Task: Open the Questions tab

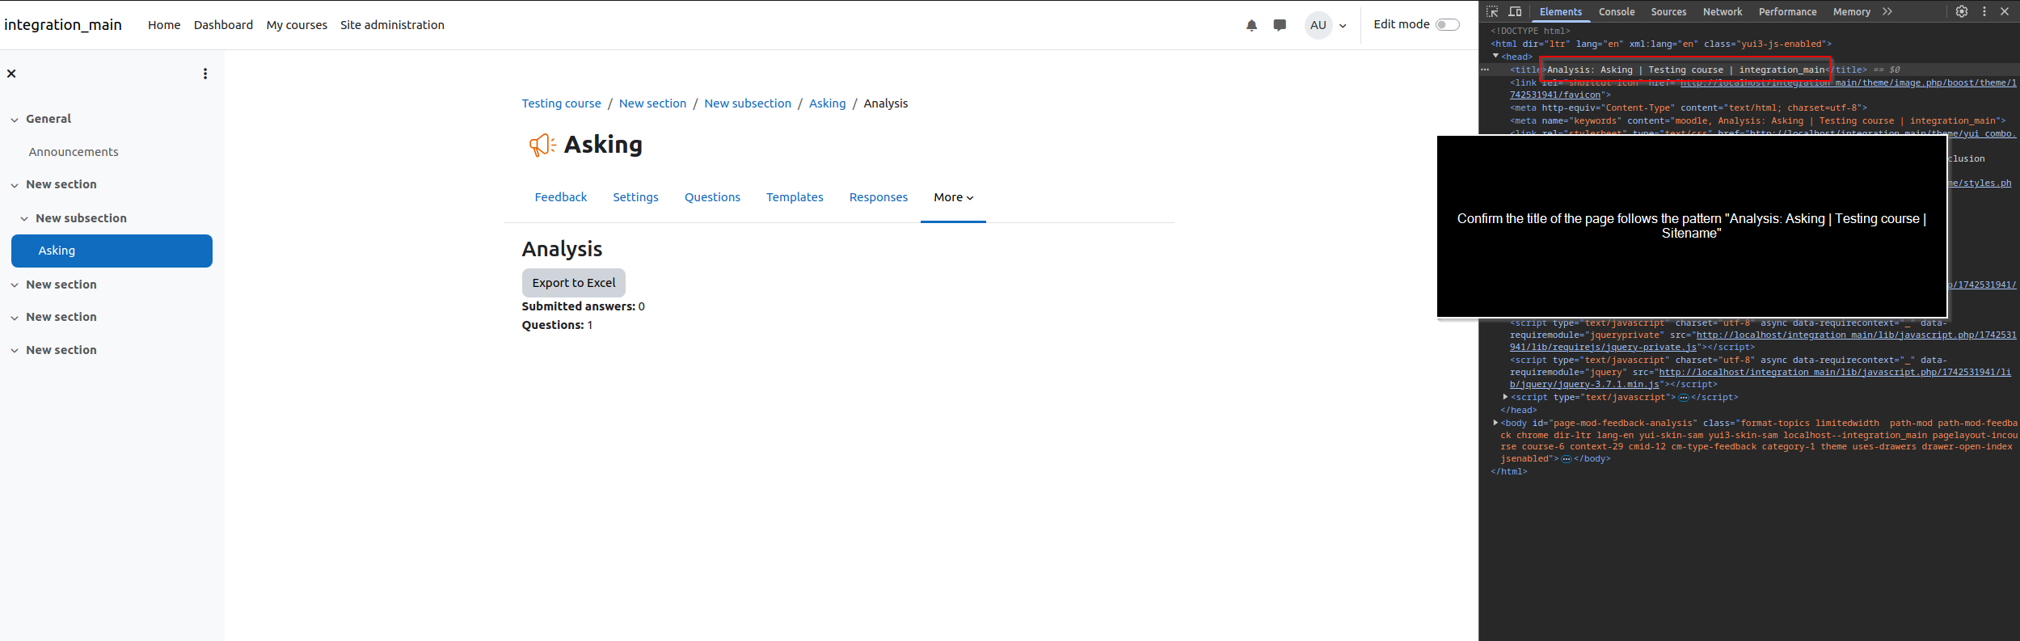Action: [x=712, y=197]
